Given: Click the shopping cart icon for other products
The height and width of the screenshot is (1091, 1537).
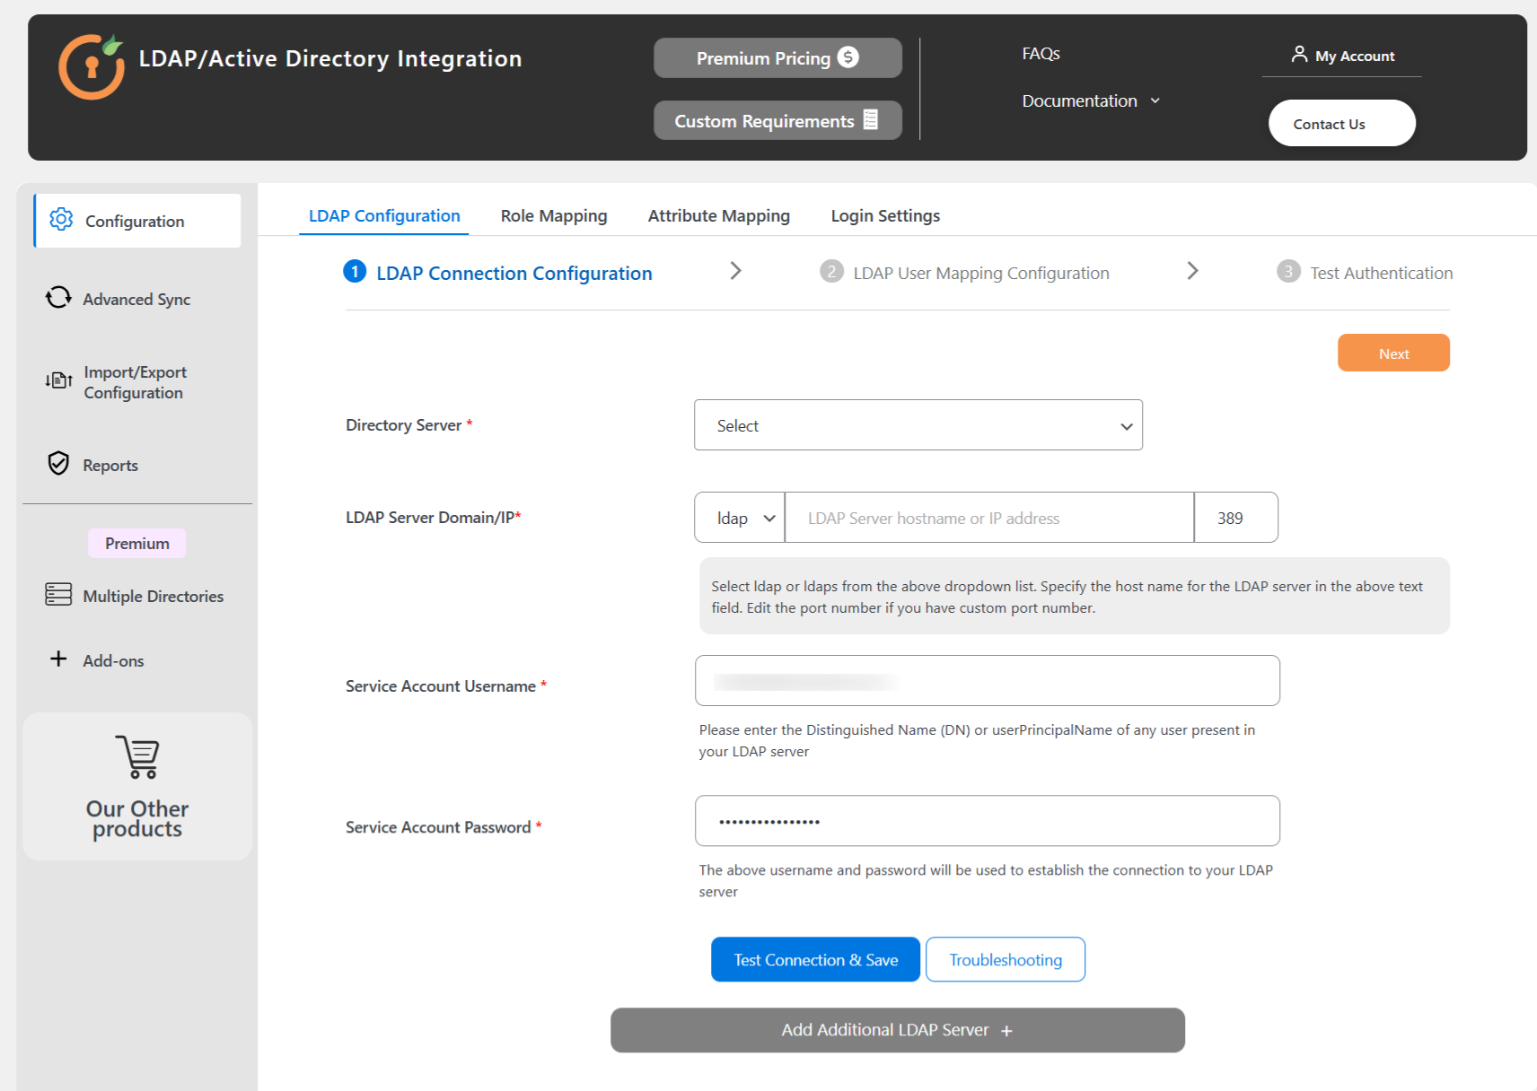Looking at the screenshot, I should [x=137, y=757].
